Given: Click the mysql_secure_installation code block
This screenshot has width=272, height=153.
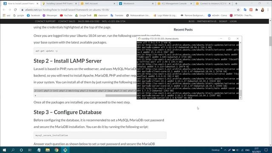Looking at the screenshot, I should pyautogui.click(x=100, y=135).
